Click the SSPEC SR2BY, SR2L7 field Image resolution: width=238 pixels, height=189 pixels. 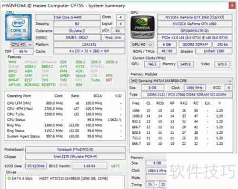(x=77, y=38)
